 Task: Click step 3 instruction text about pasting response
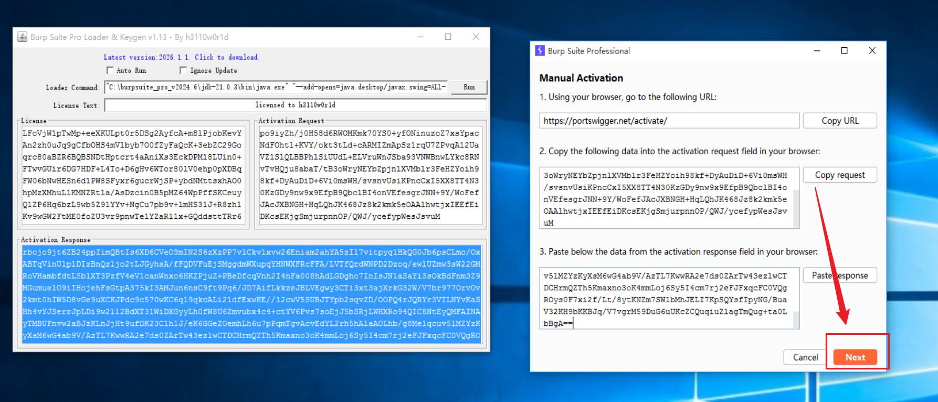[x=678, y=252]
